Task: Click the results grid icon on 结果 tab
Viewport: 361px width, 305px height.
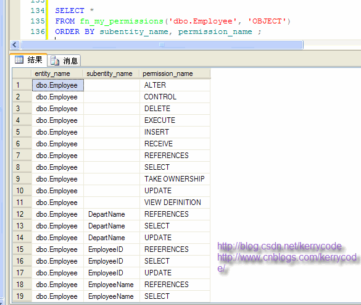Action: [19, 60]
